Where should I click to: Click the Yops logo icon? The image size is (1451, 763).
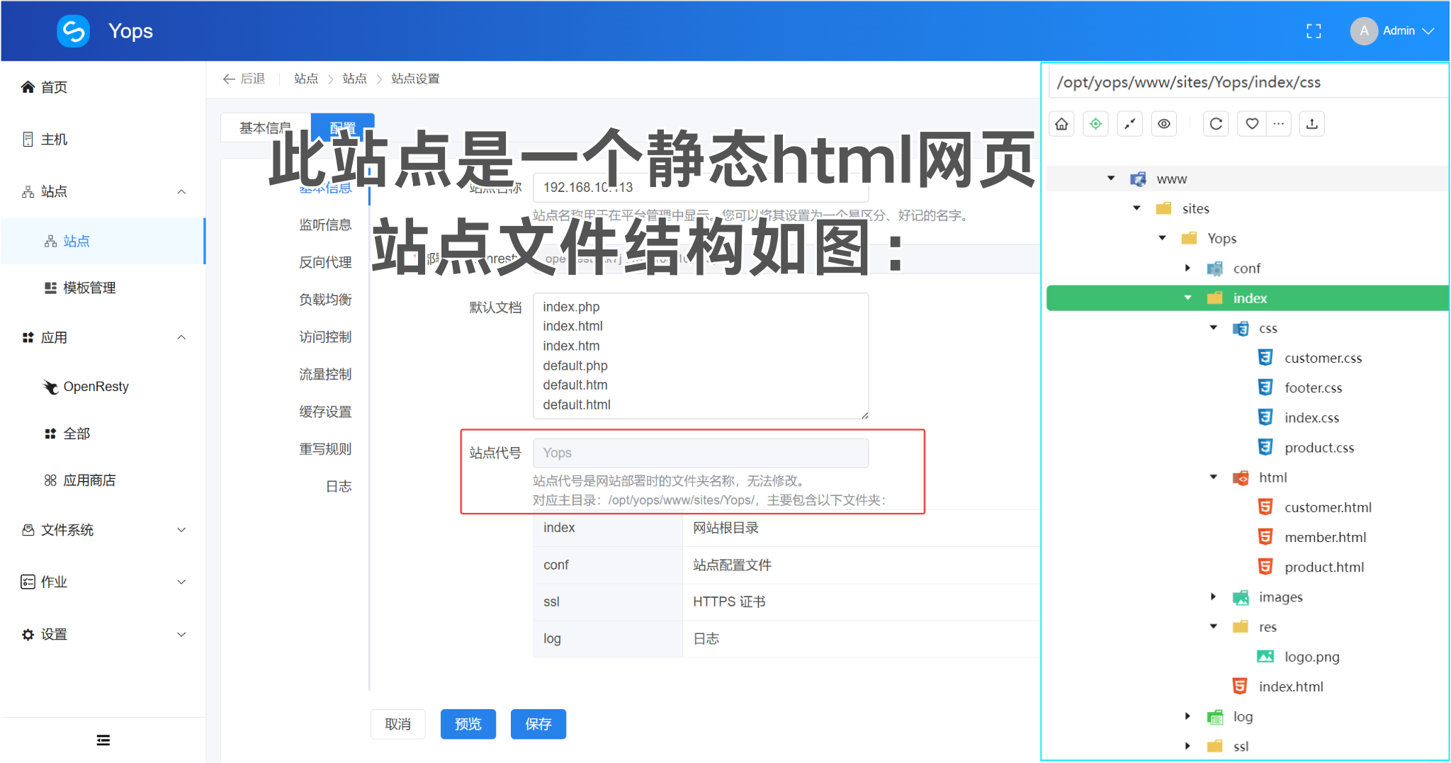click(x=74, y=31)
